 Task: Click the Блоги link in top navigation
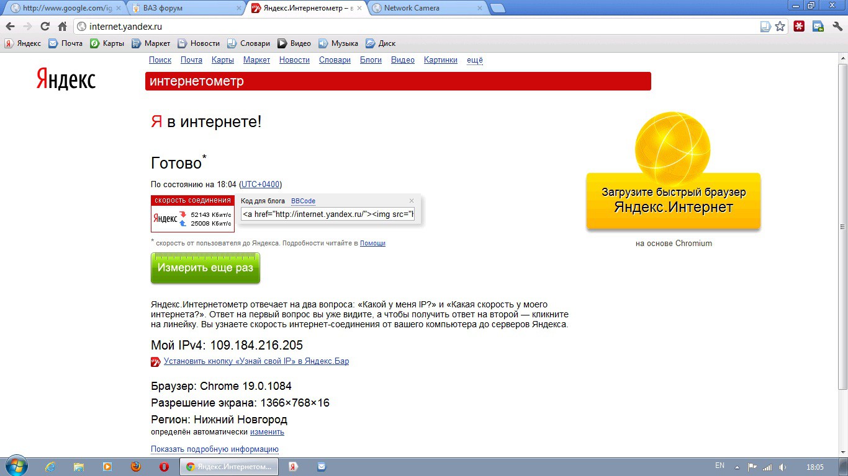371,60
